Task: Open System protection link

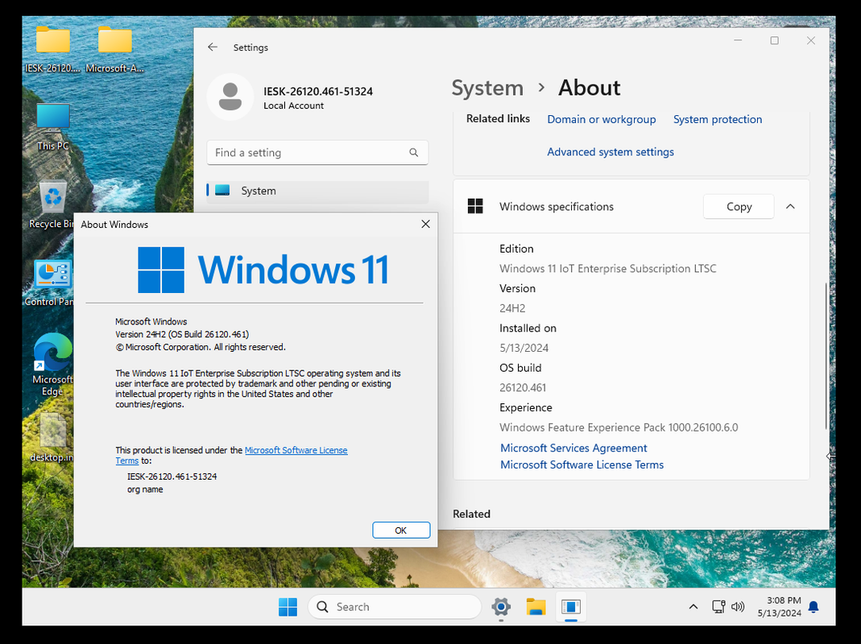Action: coord(717,119)
